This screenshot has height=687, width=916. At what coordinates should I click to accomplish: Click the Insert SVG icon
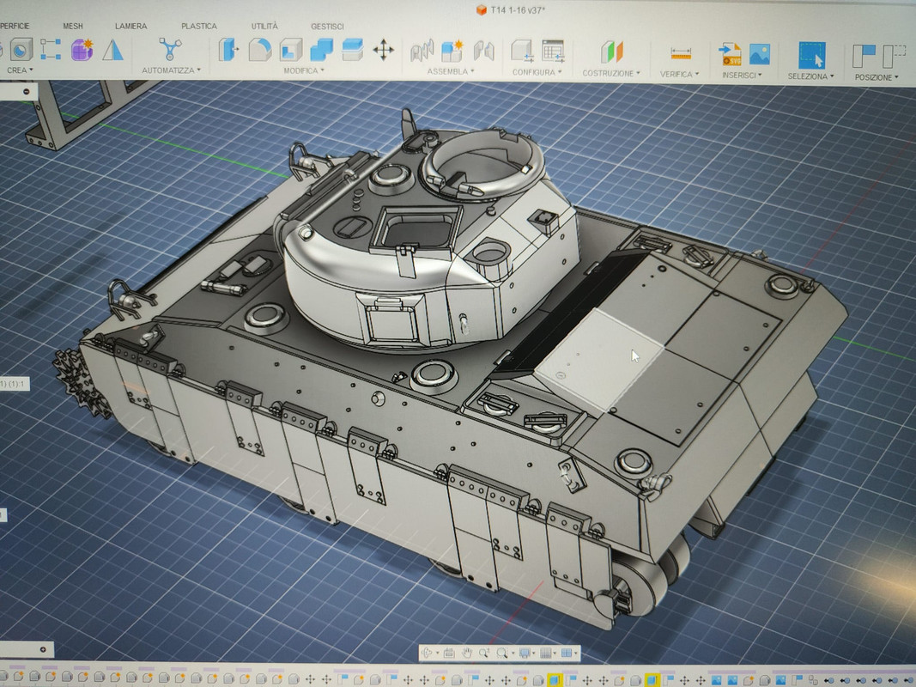tap(730, 54)
